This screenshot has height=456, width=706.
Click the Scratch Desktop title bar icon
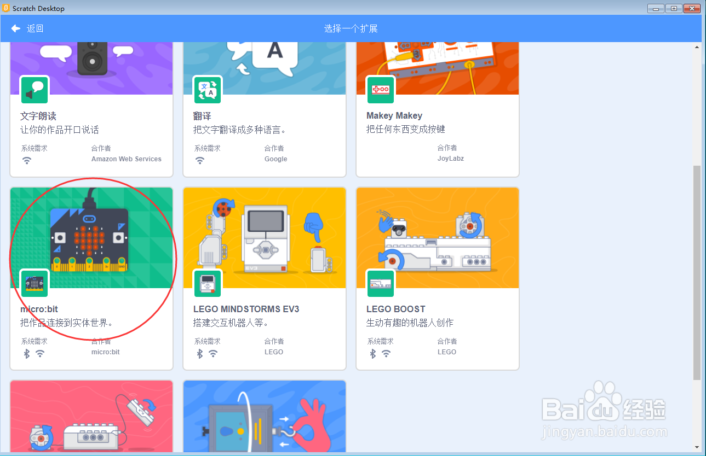7,8
